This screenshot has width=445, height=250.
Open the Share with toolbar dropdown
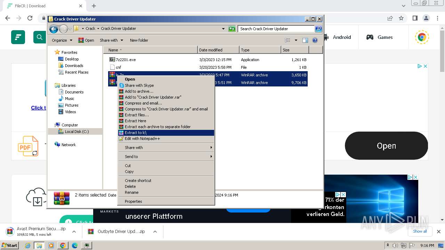pos(111,40)
